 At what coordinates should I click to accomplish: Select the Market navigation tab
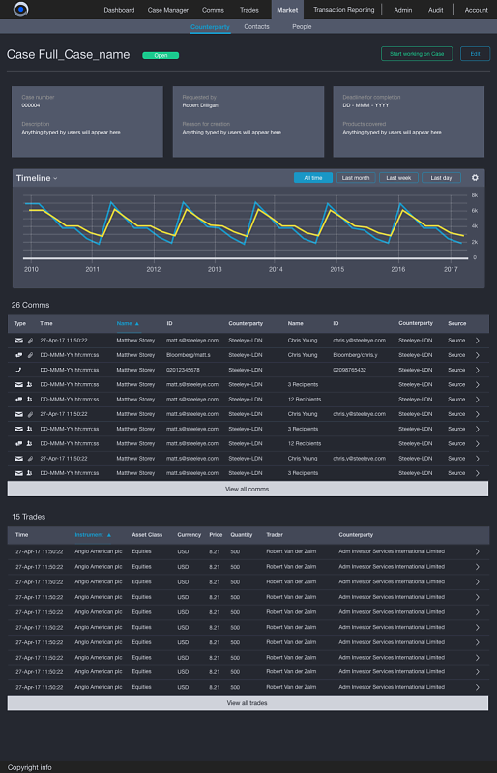287,10
